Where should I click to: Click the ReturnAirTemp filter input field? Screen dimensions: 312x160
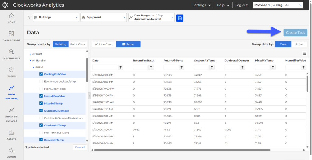coord(171,67)
